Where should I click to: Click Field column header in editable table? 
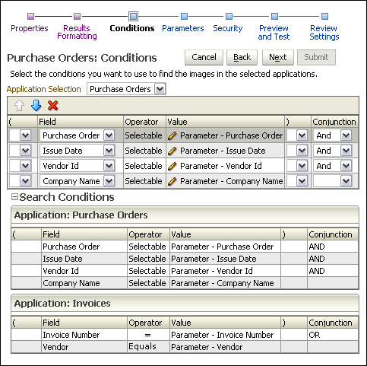point(81,122)
